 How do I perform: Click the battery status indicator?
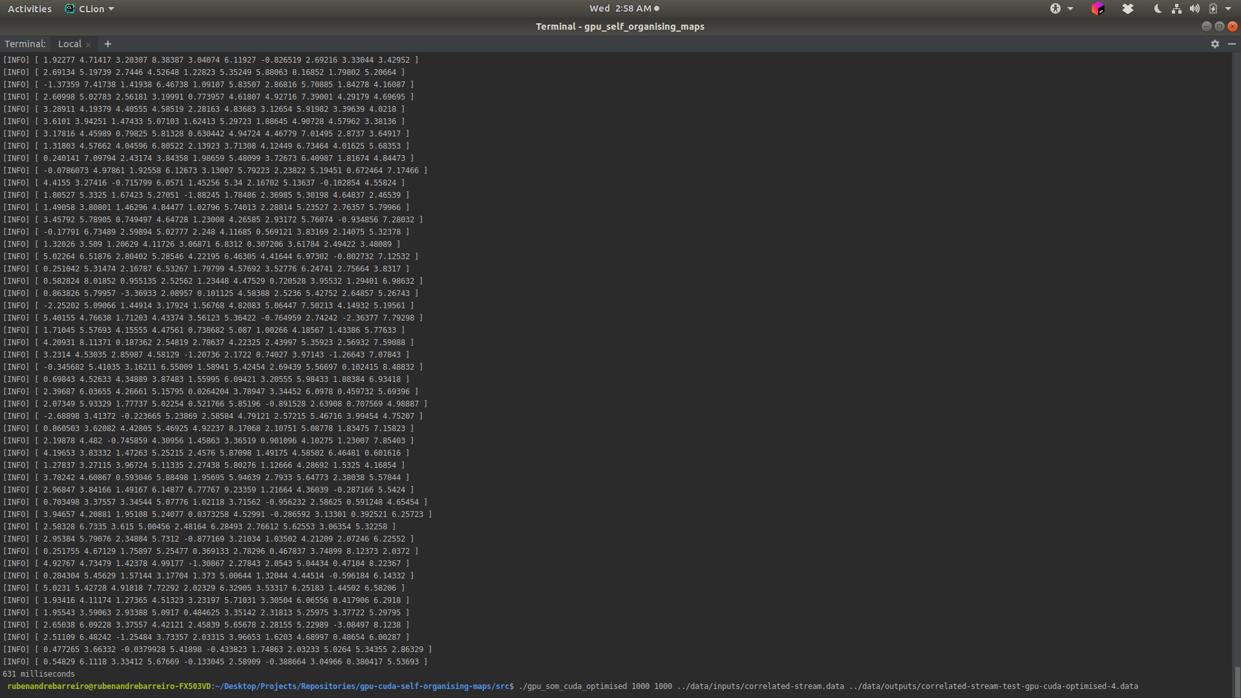1213,8
